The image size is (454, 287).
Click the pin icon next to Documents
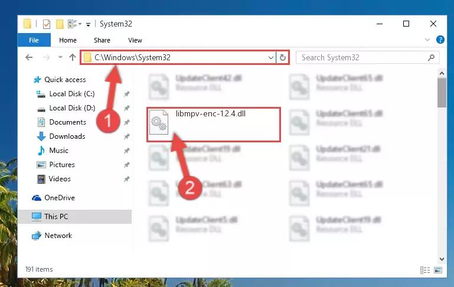point(126,122)
